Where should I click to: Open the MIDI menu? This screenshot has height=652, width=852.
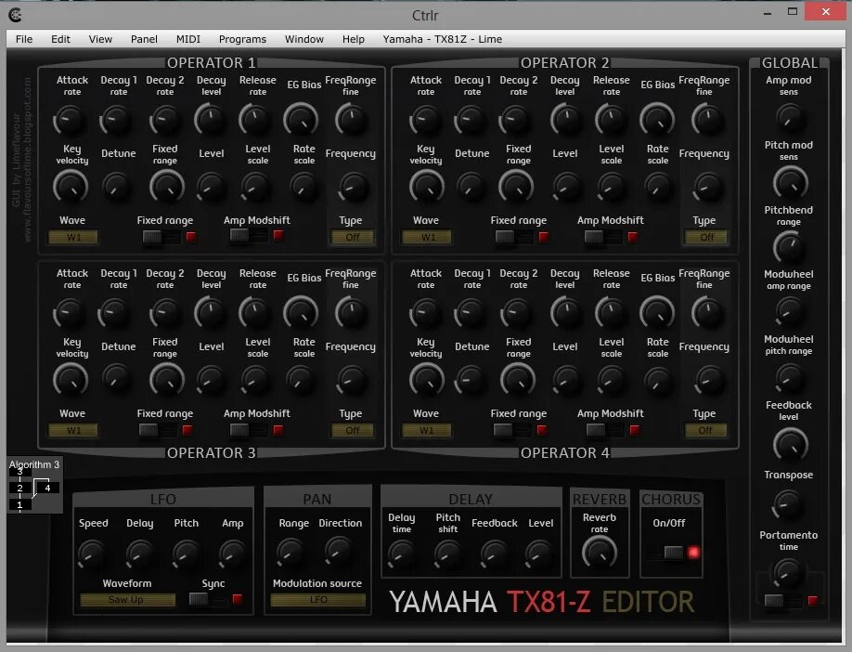click(188, 39)
